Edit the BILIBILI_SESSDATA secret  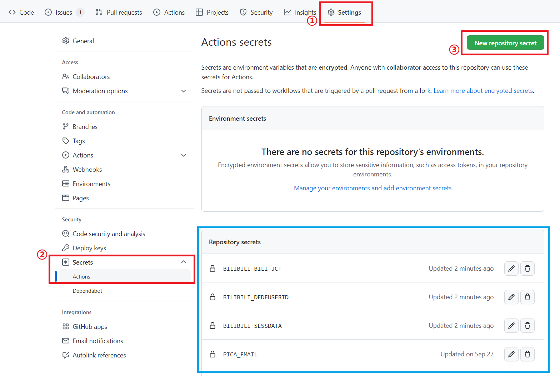[511, 326]
